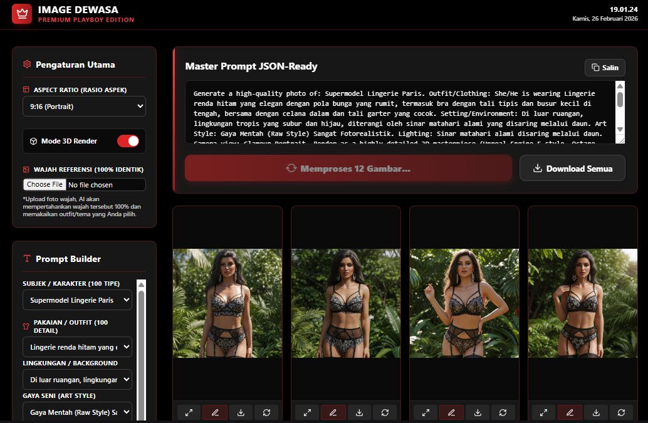Open the Subjek / Karakter dropdown
Image resolution: width=648 pixels, height=423 pixels.
click(77, 300)
